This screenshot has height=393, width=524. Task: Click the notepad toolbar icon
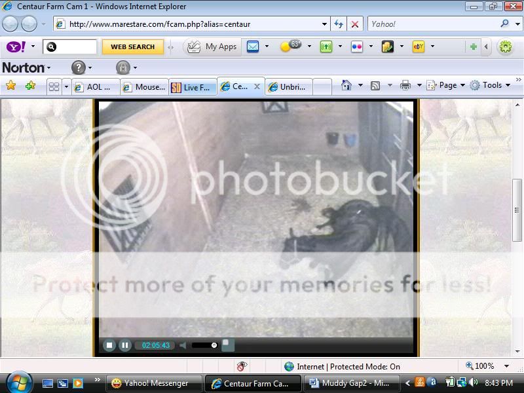point(388,47)
